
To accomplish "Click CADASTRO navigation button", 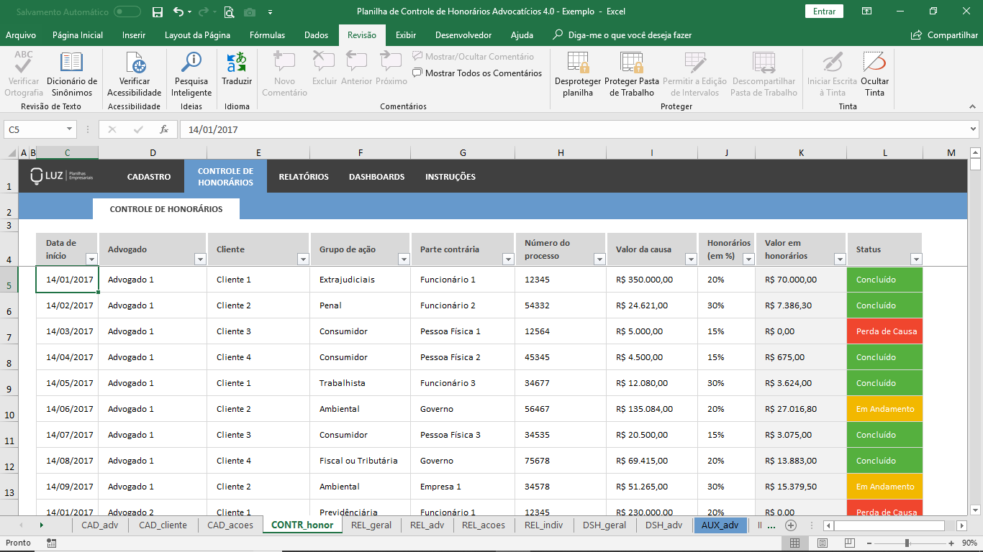I will pyautogui.click(x=149, y=177).
